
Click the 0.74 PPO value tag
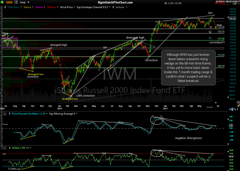[231, 126]
